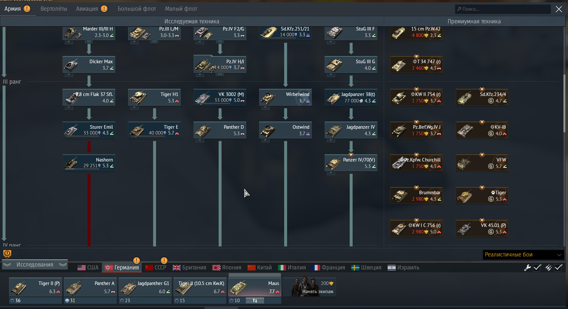Select the Nashorn tank destroyer card
This screenshot has height=309, width=568.
[89, 163]
